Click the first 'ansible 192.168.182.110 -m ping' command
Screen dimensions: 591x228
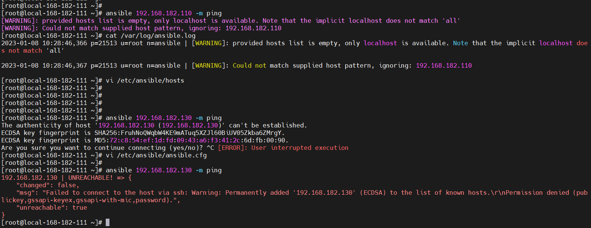[x=164, y=13]
